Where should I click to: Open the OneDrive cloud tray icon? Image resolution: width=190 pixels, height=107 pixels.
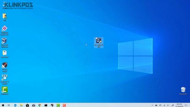click(x=160, y=105)
